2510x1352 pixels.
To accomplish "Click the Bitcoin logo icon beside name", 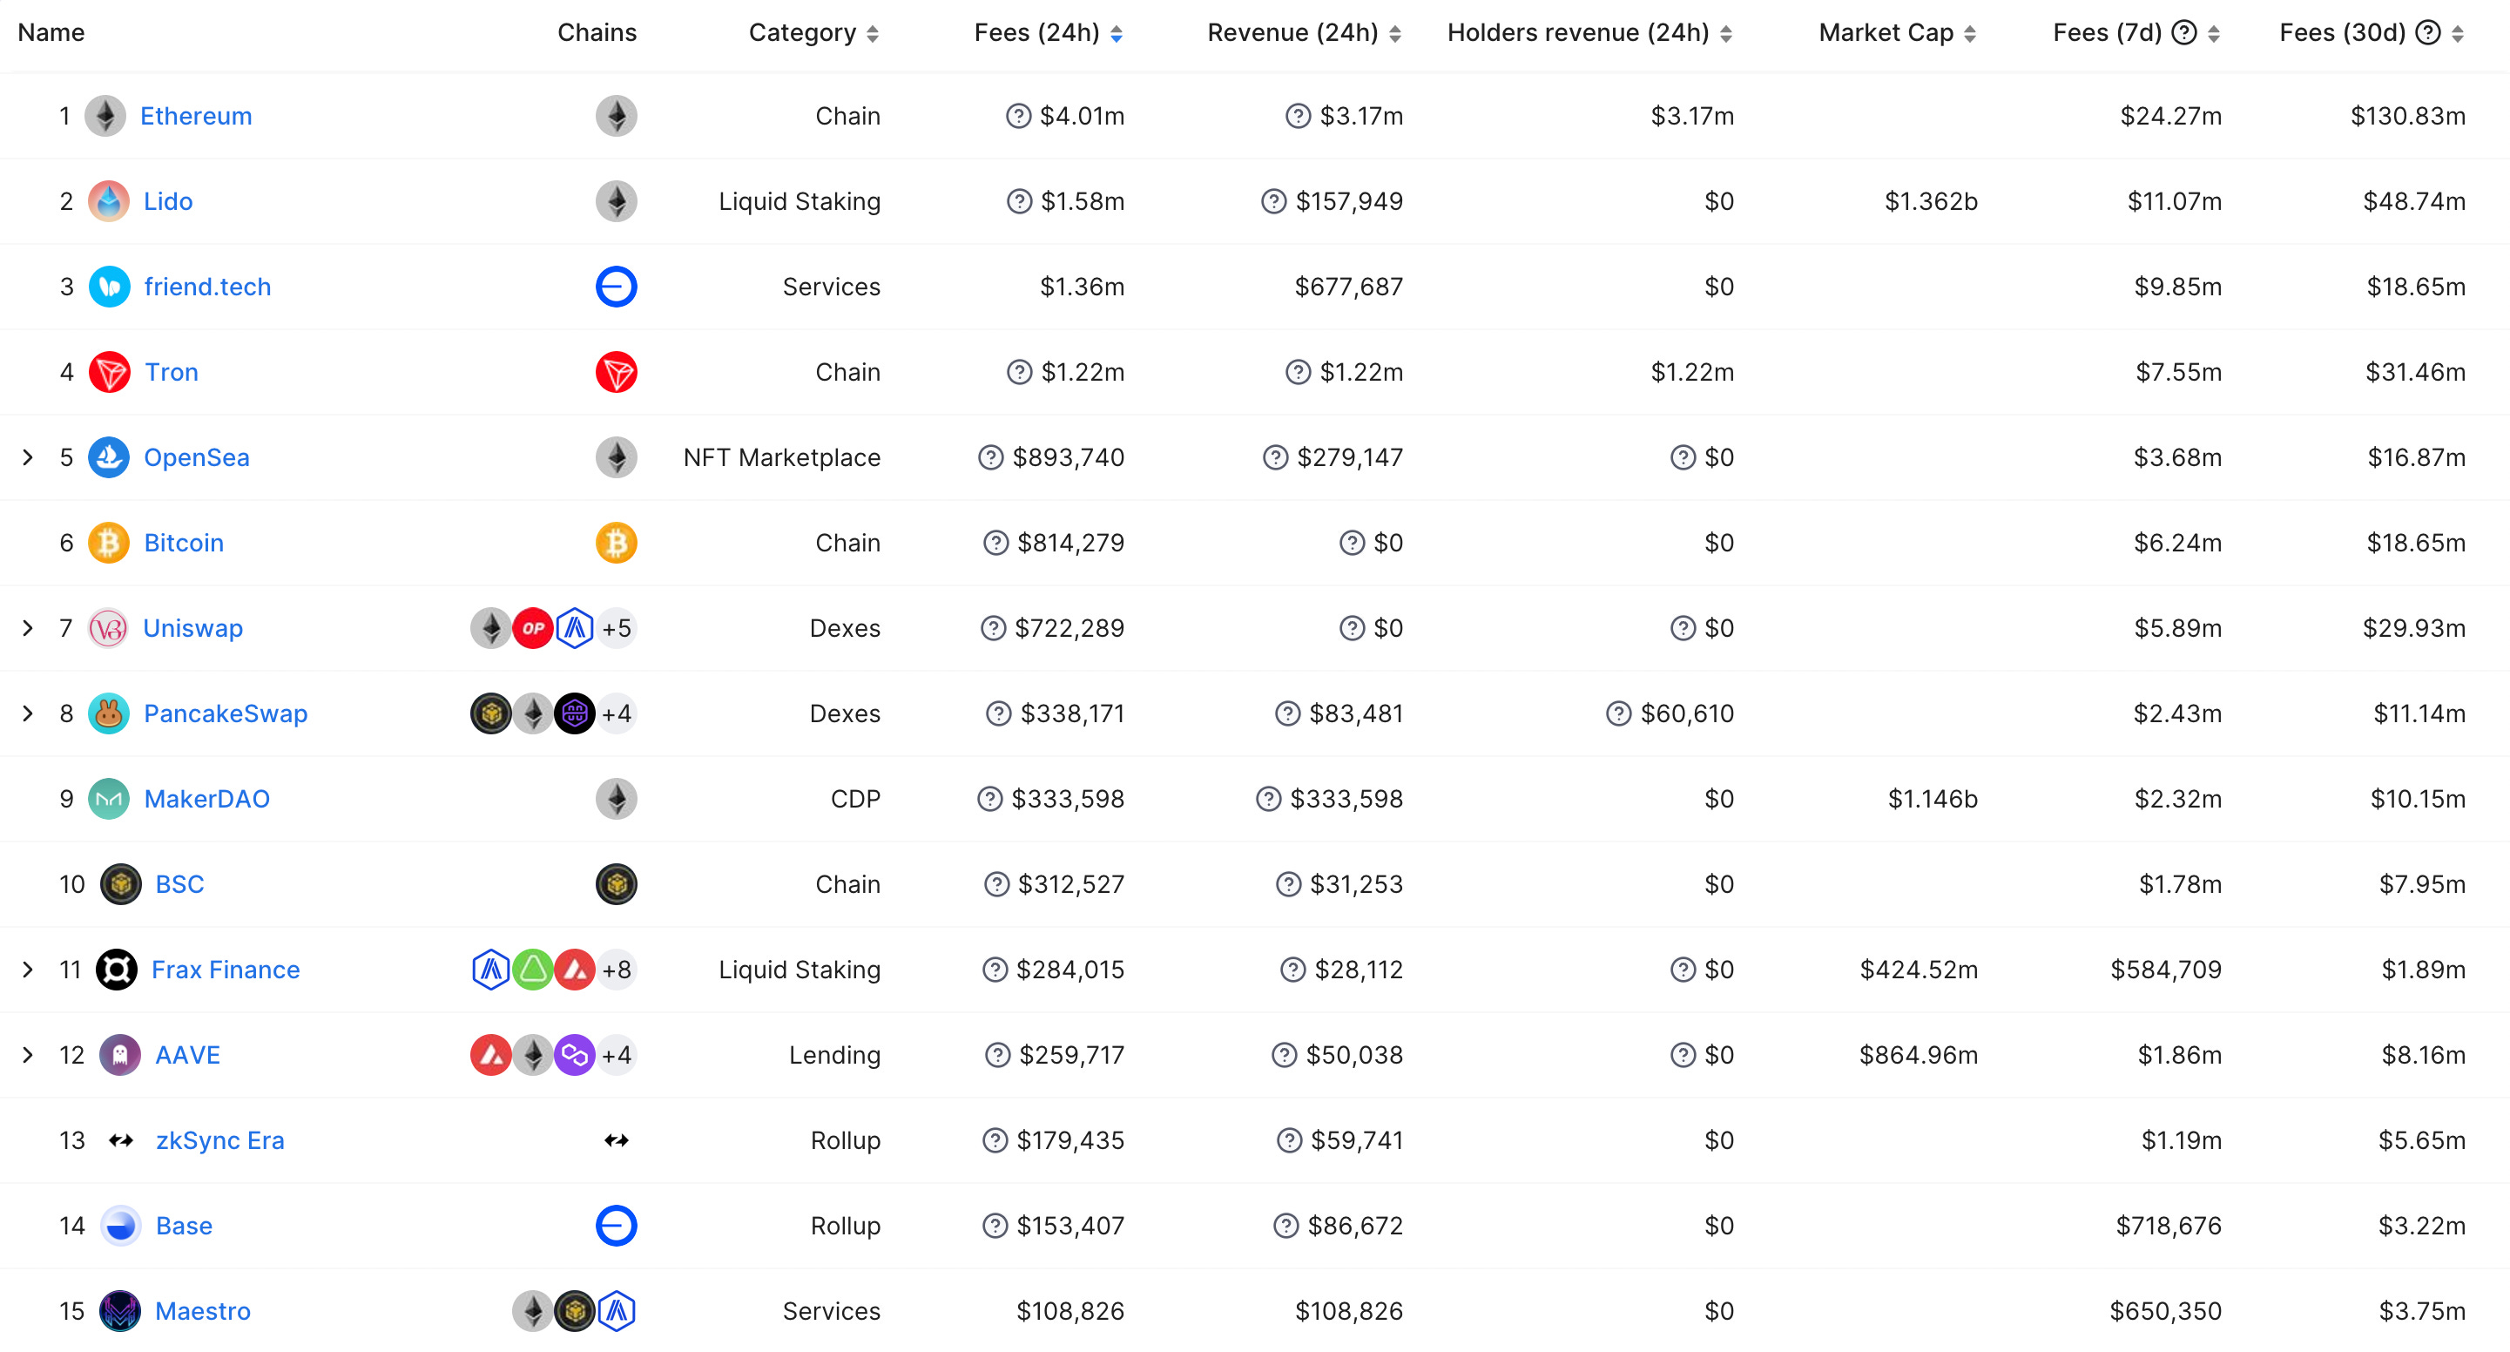I will pyautogui.click(x=109, y=543).
